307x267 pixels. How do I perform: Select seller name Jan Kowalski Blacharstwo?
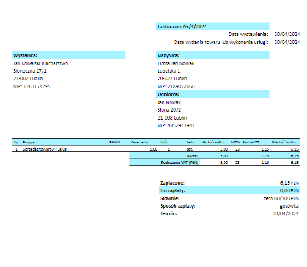[x=40, y=63]
